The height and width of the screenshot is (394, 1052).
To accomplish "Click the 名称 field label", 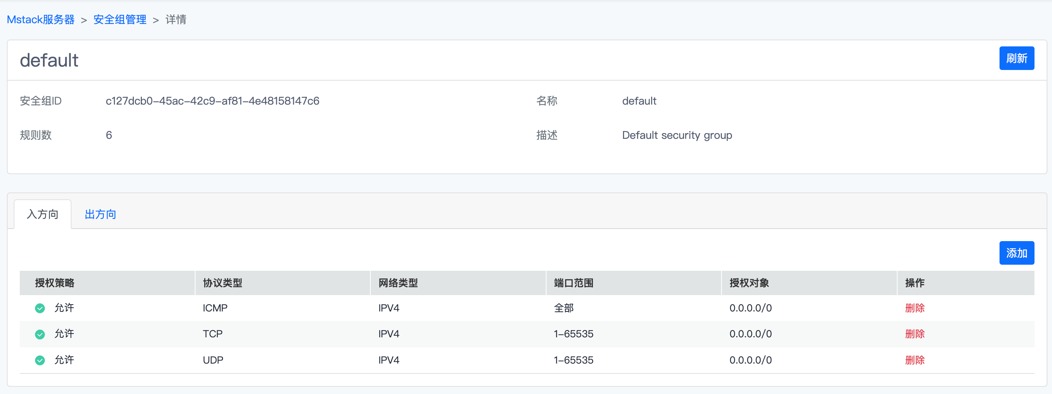I will point(547,101).
